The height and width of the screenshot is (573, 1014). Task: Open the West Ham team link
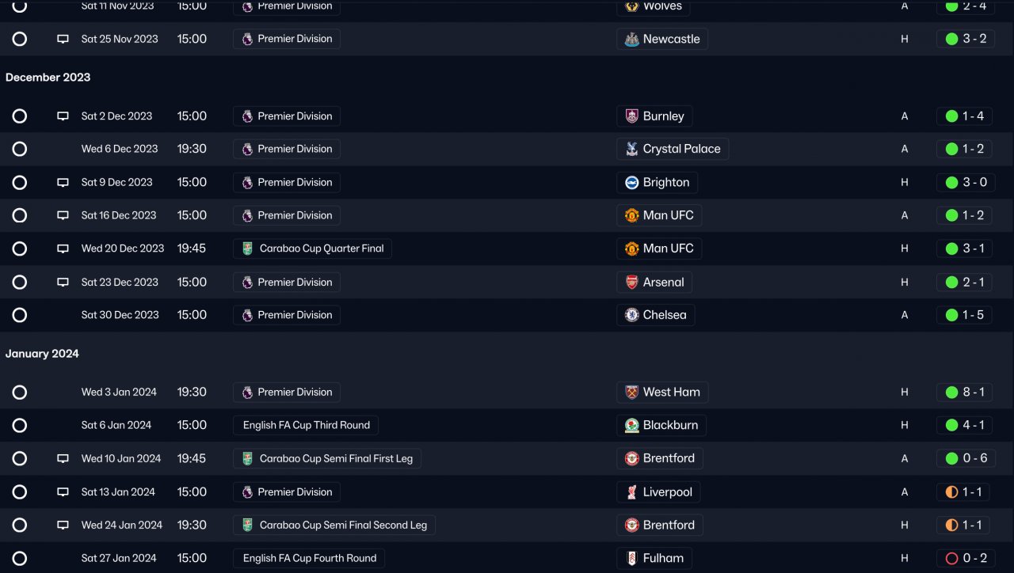point(671,393)
